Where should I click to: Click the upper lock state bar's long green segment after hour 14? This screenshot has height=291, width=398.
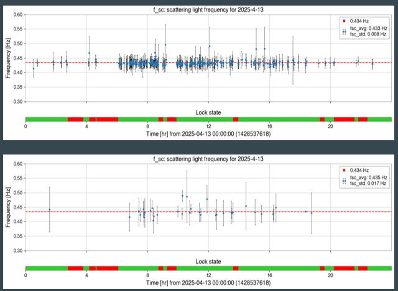click(279, 119)
